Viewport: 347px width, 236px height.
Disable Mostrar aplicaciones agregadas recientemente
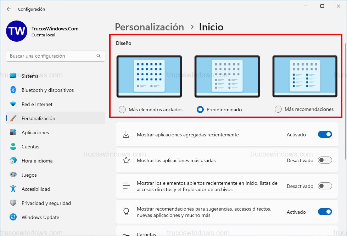click(x=325, y=134)
